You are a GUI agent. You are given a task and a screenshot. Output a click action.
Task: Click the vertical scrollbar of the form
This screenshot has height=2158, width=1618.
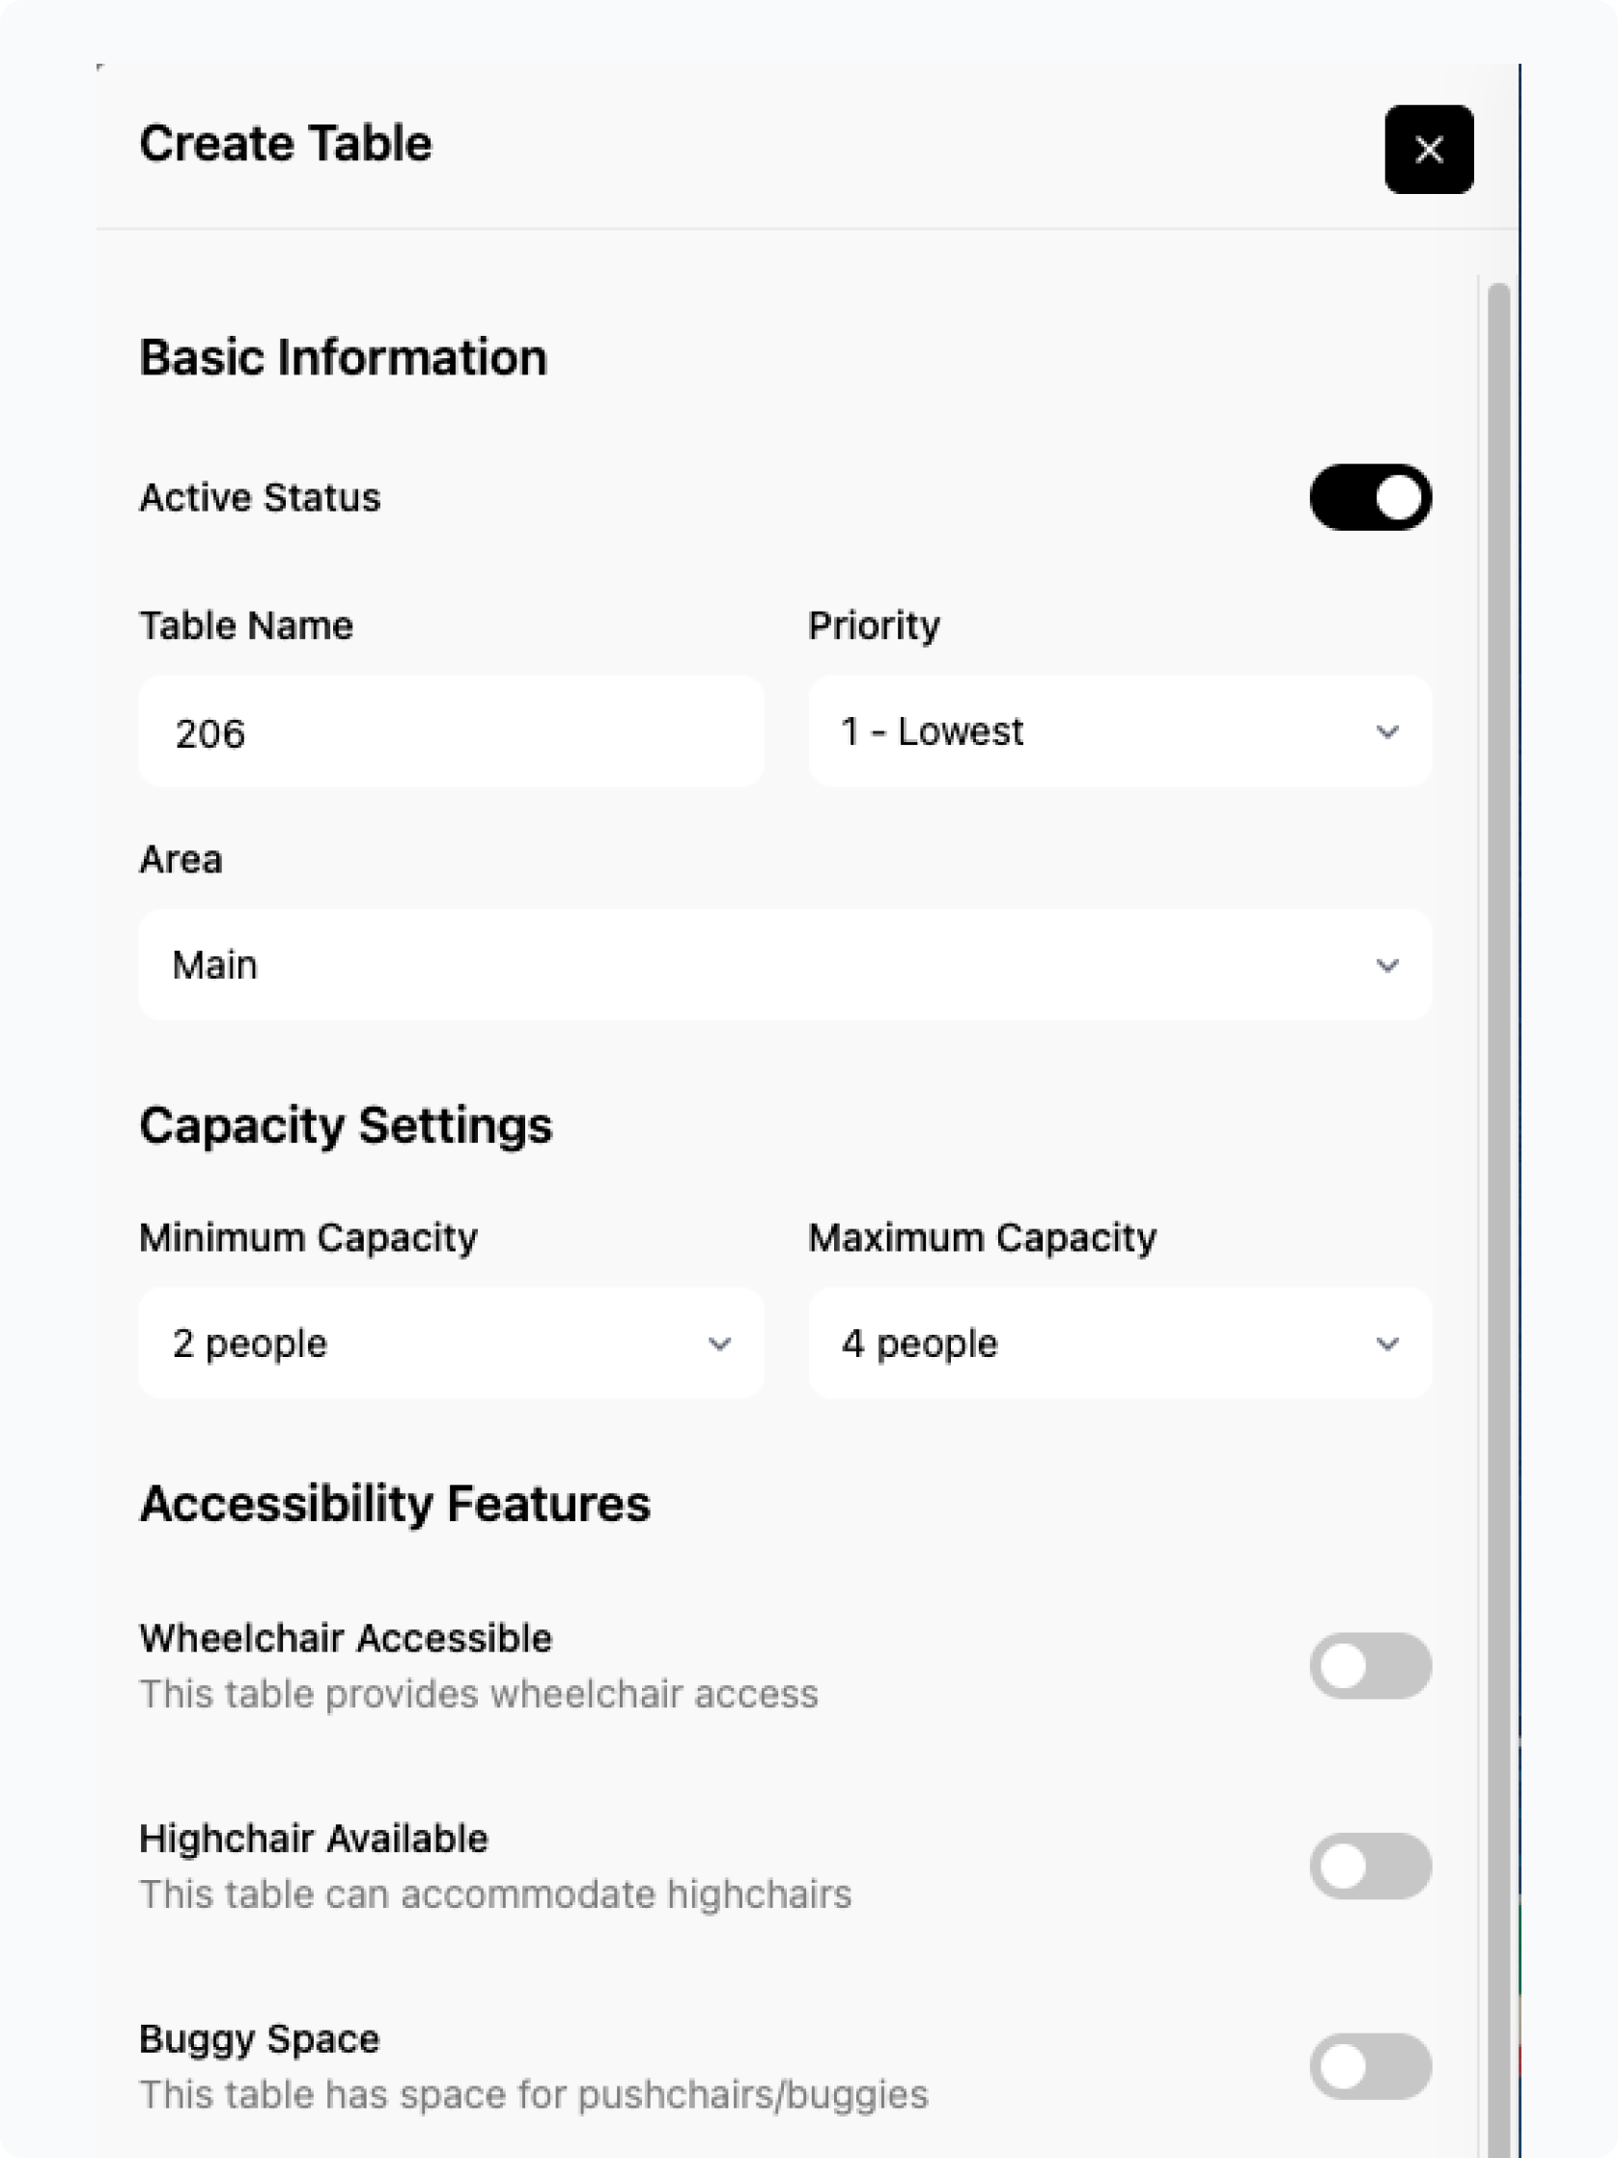click(x=1499, y=1171)
